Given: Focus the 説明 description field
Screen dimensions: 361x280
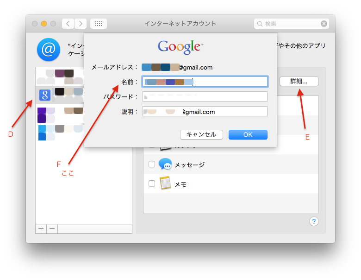Looking at the screenshot, I should point(205,111).
